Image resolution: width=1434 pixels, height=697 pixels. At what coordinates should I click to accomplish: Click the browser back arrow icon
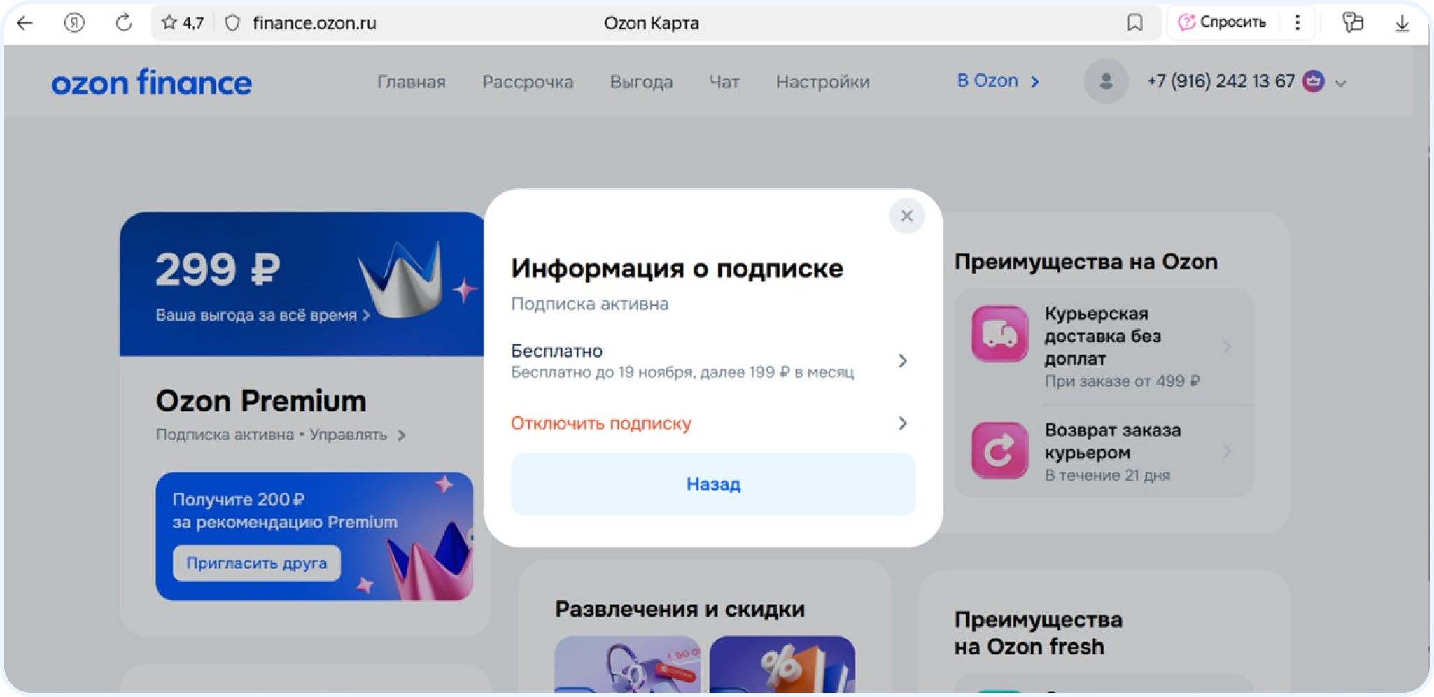(x=24, y=23)
